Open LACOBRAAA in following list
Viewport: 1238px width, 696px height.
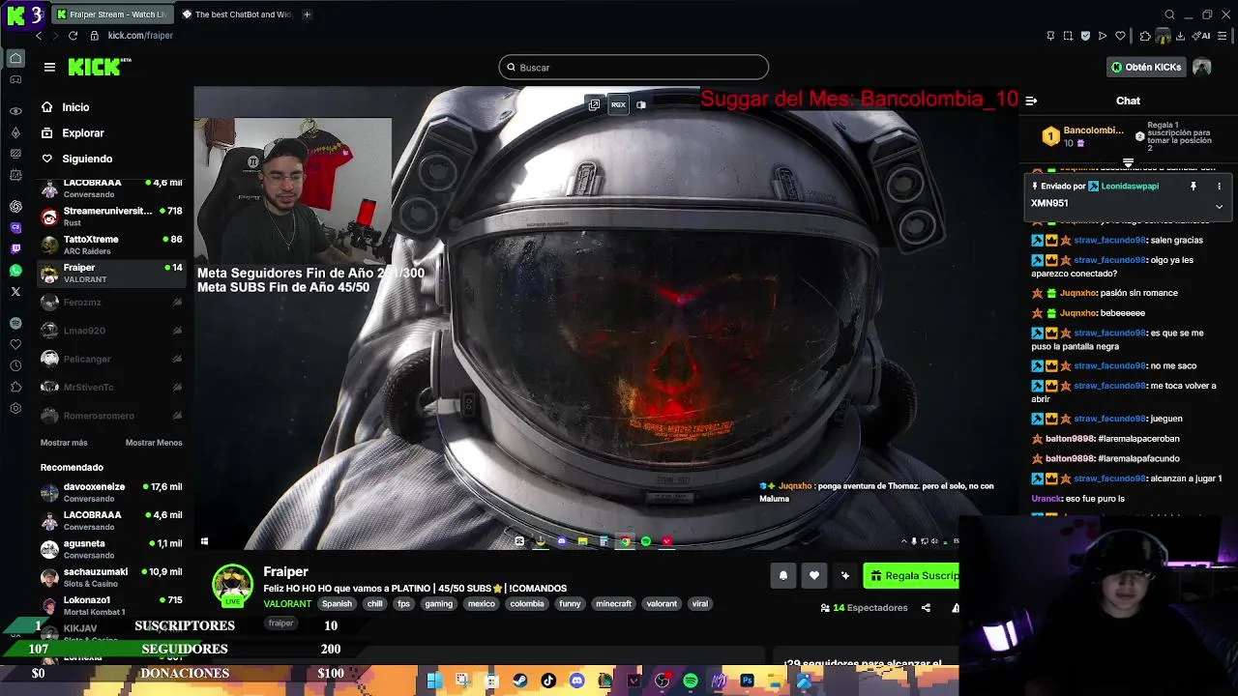111,188
